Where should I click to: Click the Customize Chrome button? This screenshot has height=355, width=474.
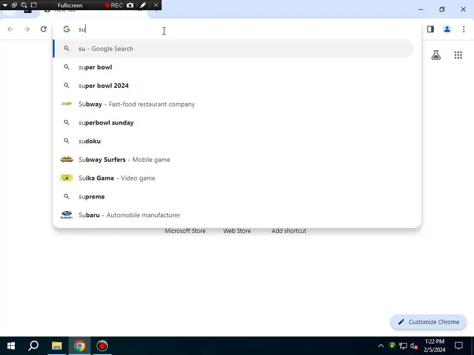[428, 322]
